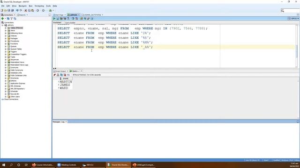
Task: Expand the Views node in the tree
Action: 6,30
